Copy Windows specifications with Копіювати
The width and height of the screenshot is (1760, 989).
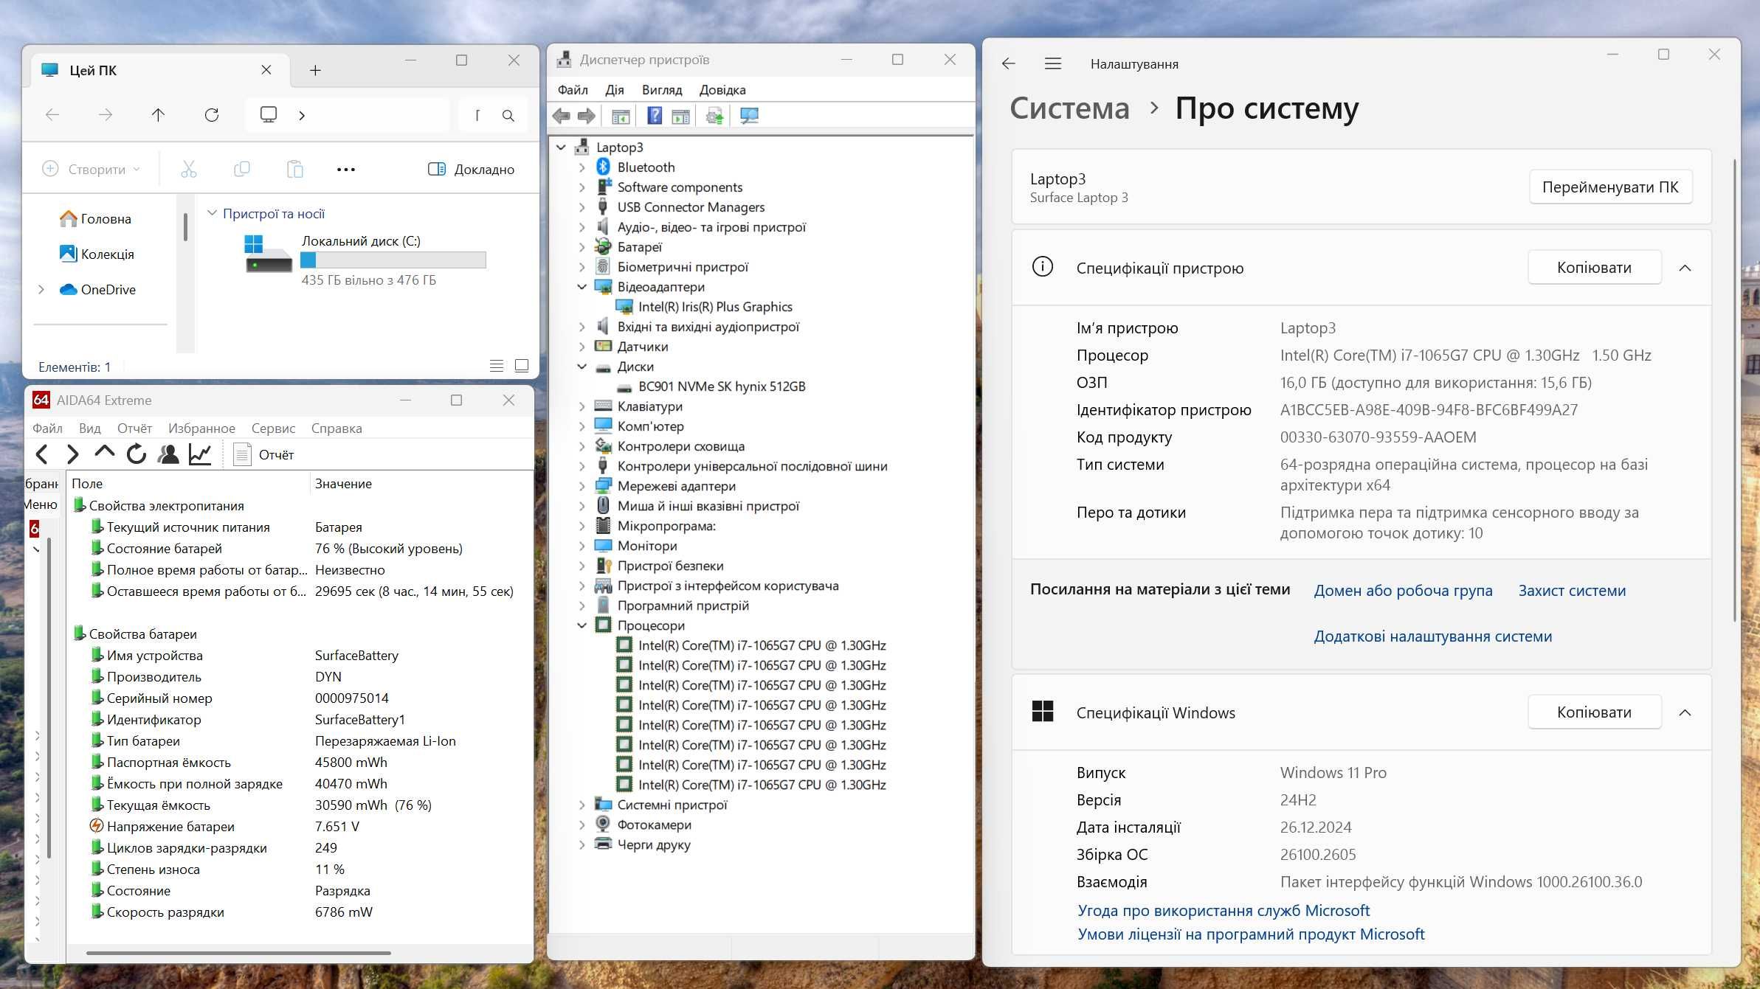(1594, 712)
